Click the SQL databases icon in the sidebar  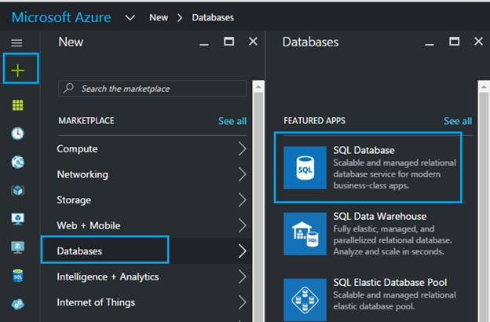[x=17, y=276]
